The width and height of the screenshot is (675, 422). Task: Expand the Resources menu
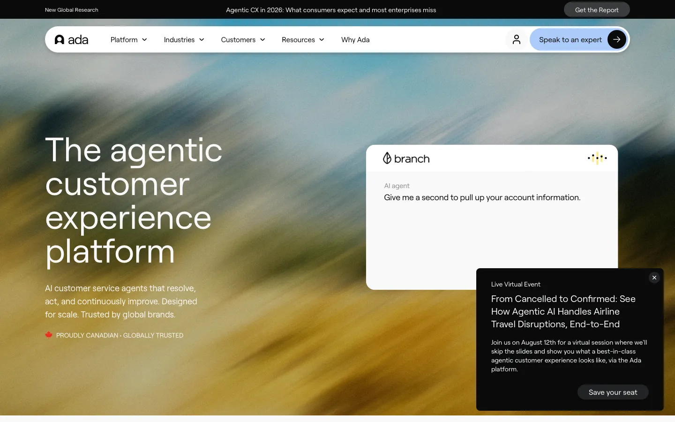(x=303, y=40)
